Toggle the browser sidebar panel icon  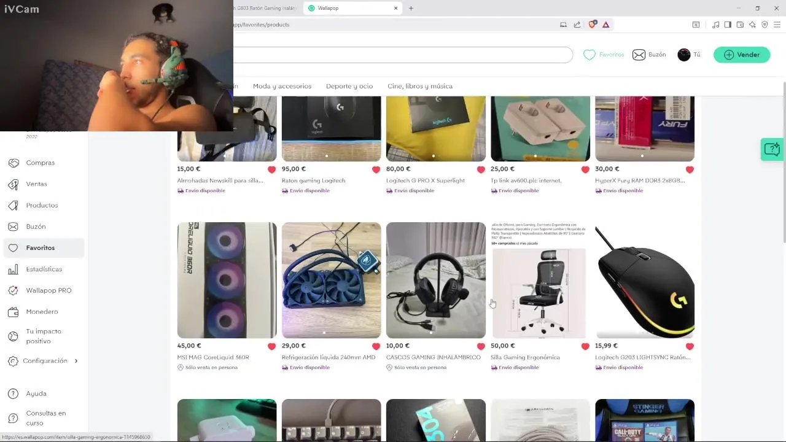click(728, 25)
